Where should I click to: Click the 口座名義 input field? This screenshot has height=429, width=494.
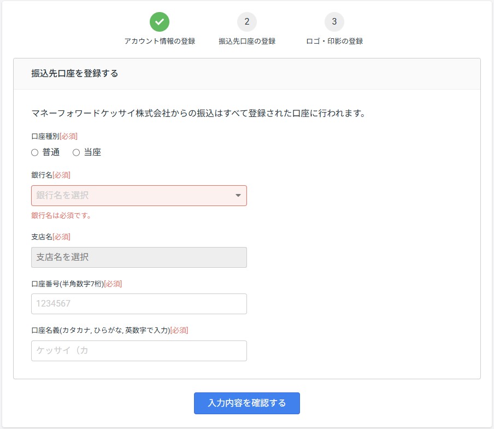coord(139,350)
